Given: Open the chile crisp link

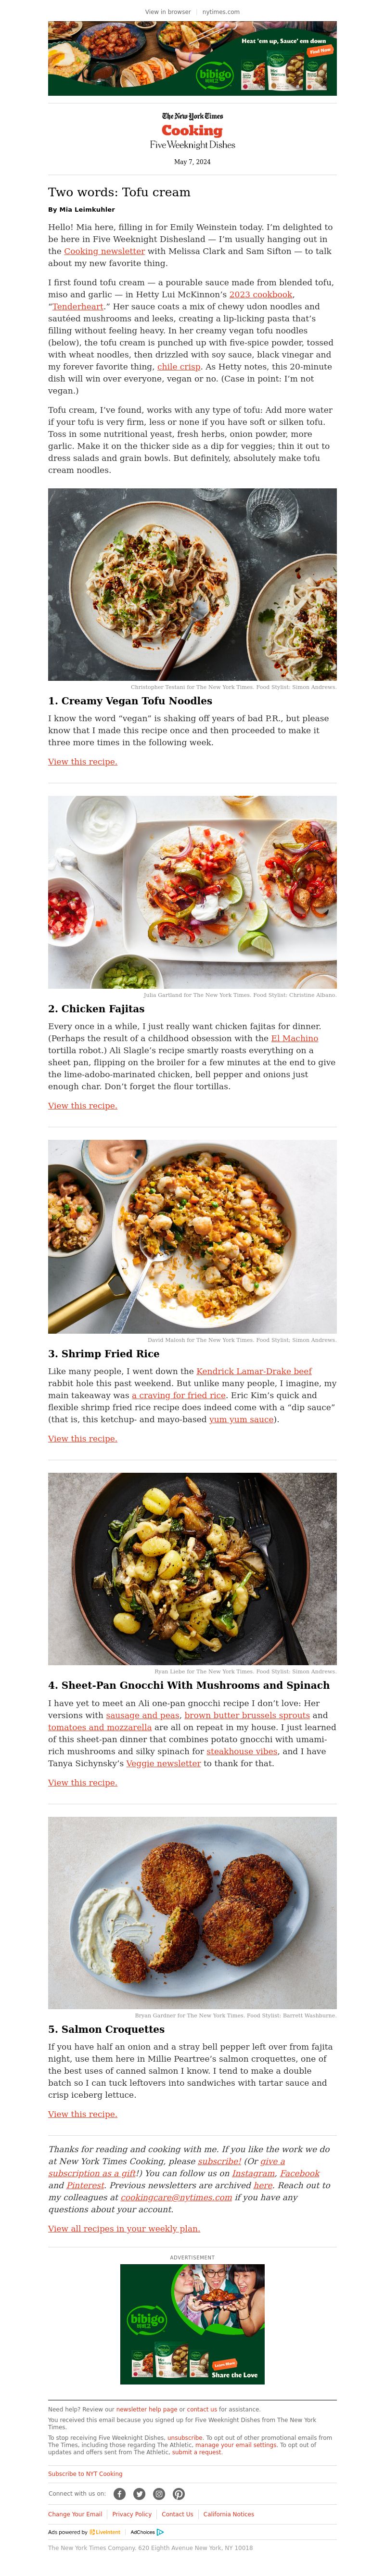Looking at the screenshot, I should pyautogui.click(x=179, y=366).
